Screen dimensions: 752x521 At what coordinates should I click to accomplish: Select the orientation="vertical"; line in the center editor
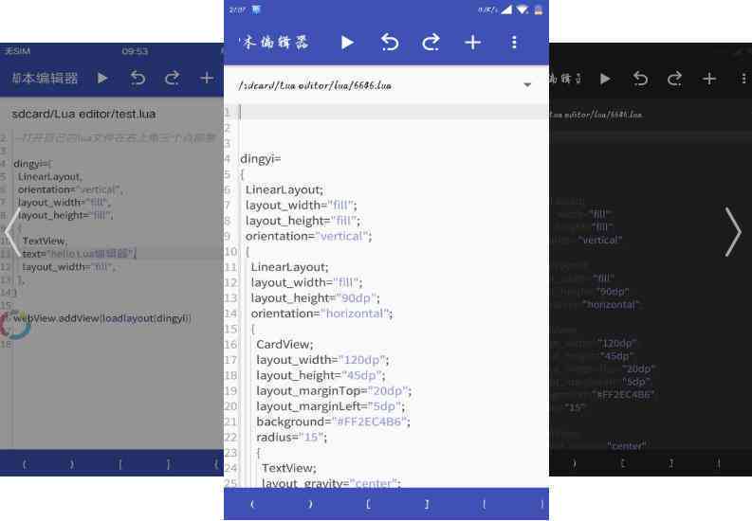308,236
